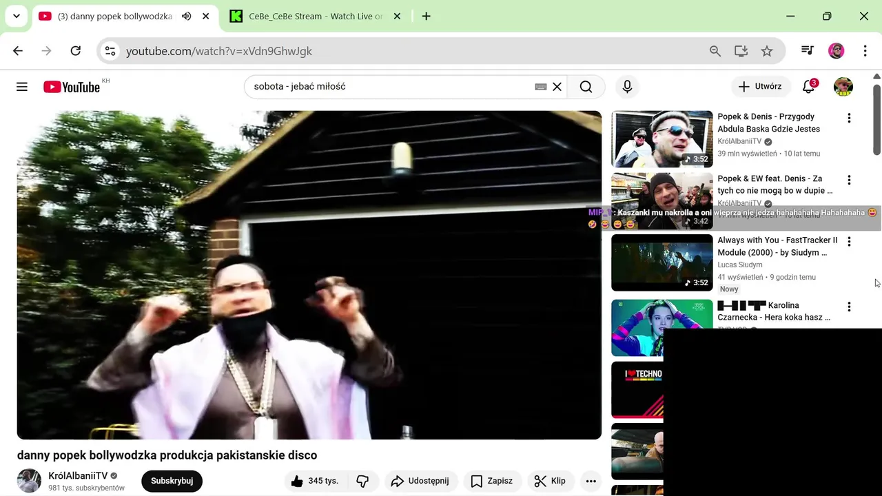
Task: Open options for Popek & EW feat. Denis video
Action: pos(849,180)
